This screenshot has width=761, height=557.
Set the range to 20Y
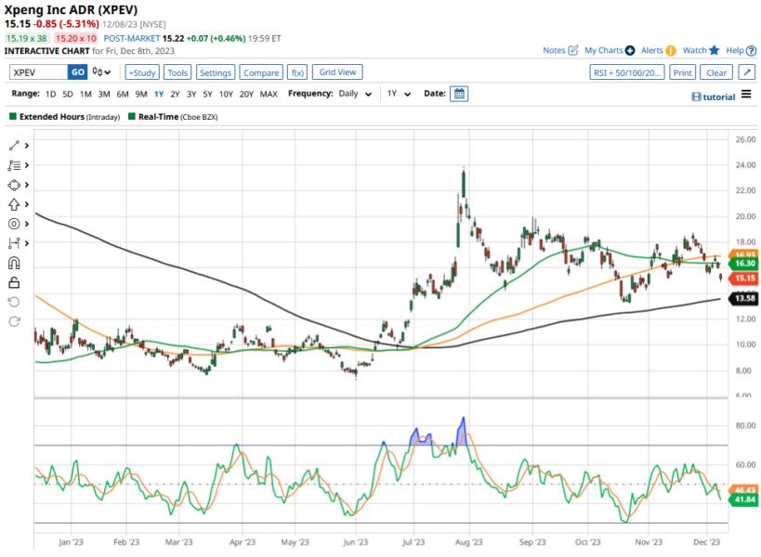pyautogui.click(x=246, y=94)
